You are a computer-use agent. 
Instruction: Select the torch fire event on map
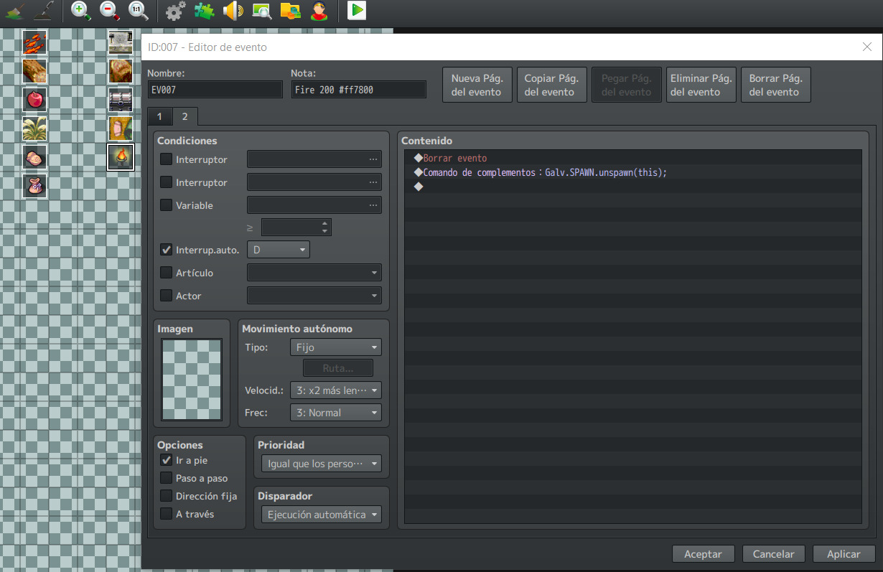click(x=121, y=157)
